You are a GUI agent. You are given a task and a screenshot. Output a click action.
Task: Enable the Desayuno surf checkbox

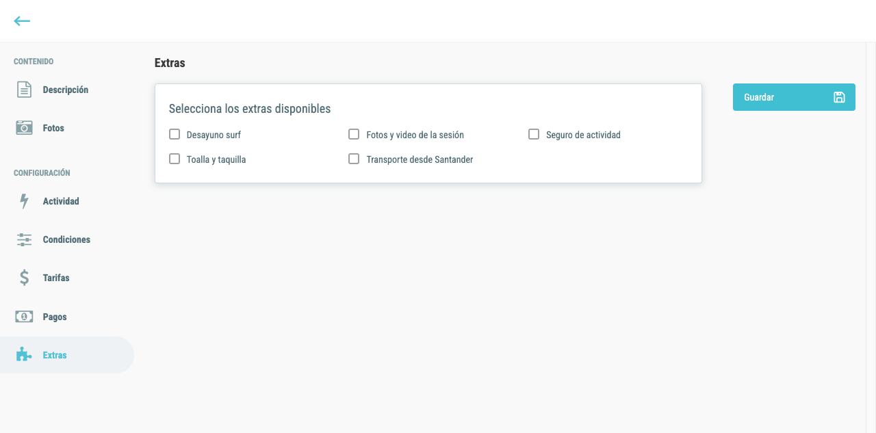pos(175,134)
